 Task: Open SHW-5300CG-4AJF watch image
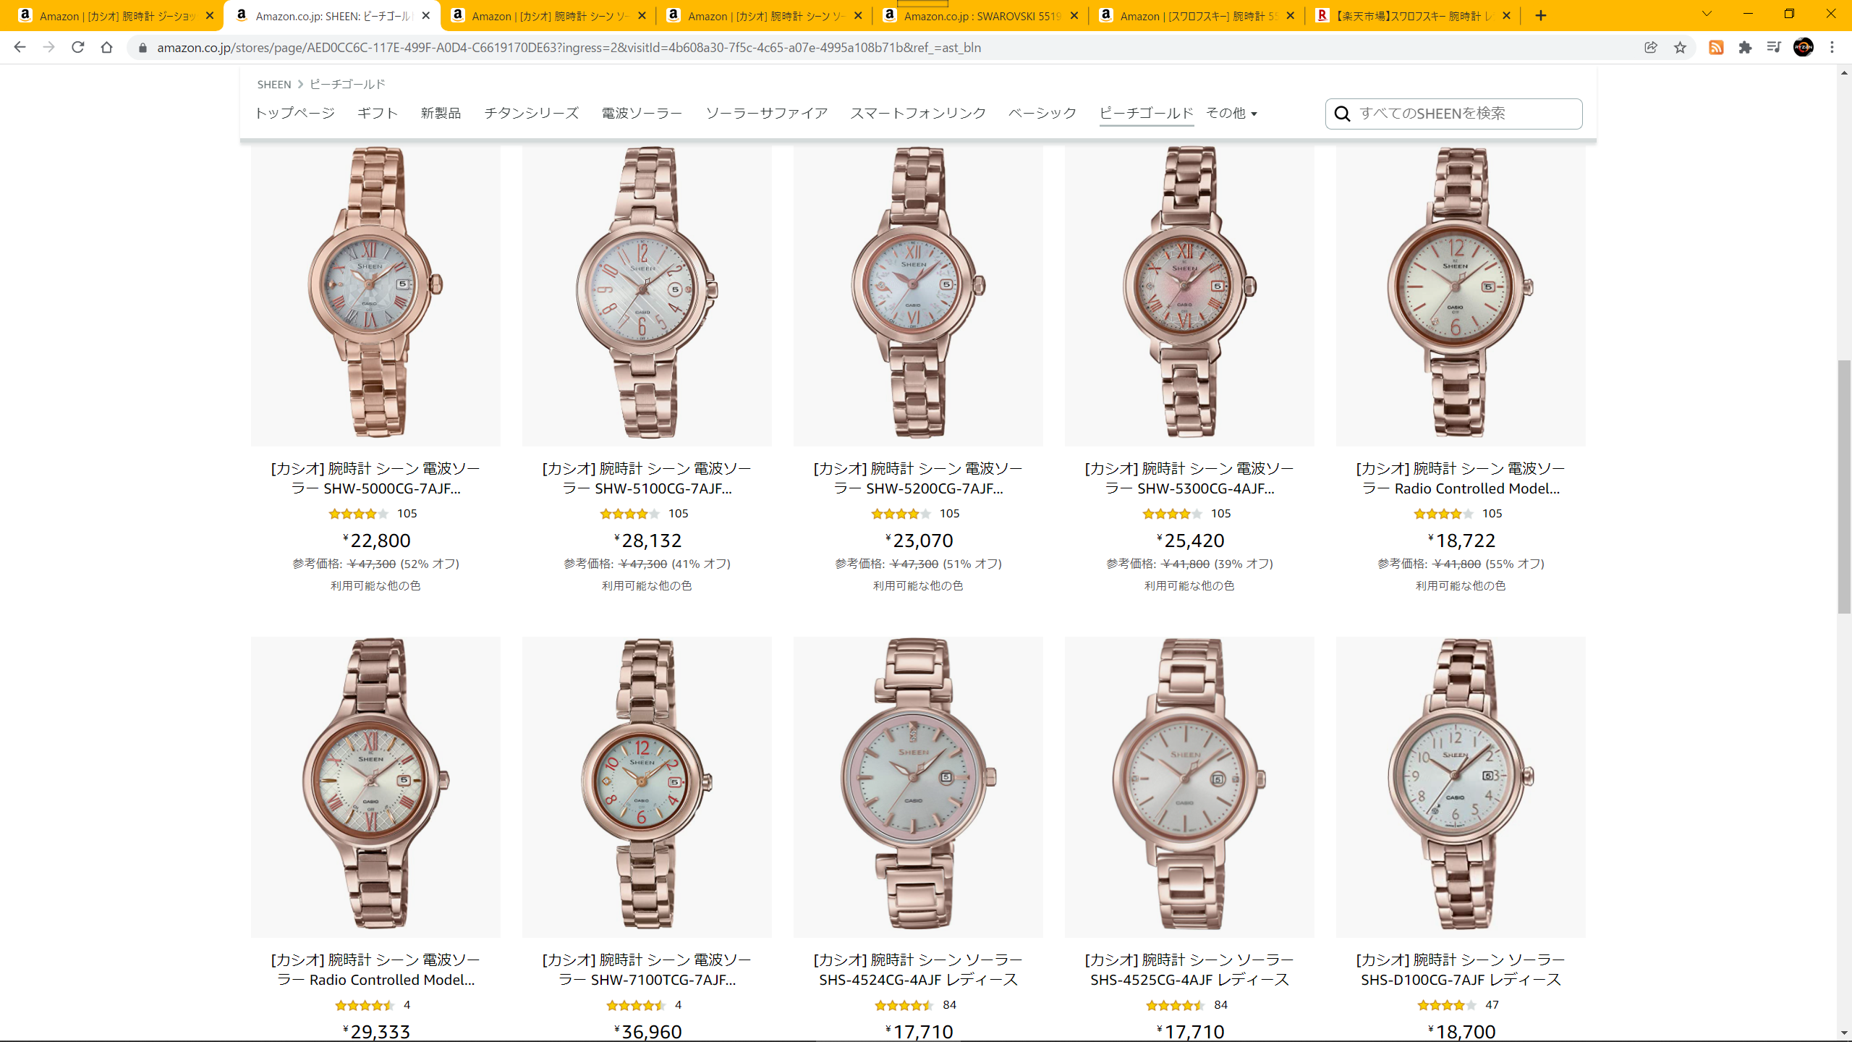[1189, 295]
